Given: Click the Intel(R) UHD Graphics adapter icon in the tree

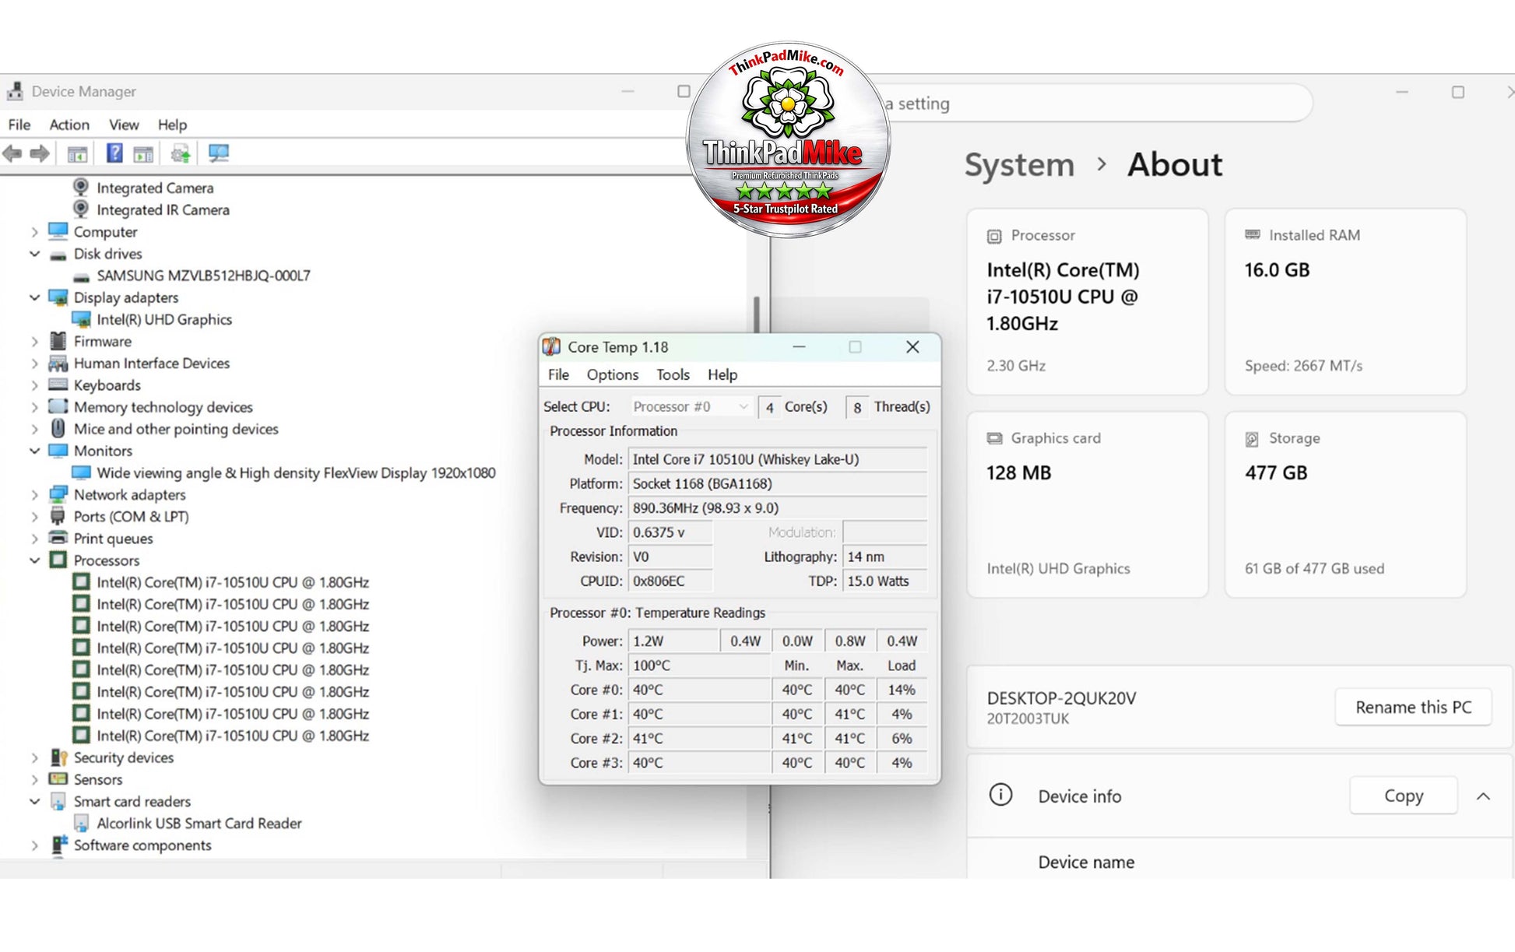Looking at the screenshot, I should point(81,319).
